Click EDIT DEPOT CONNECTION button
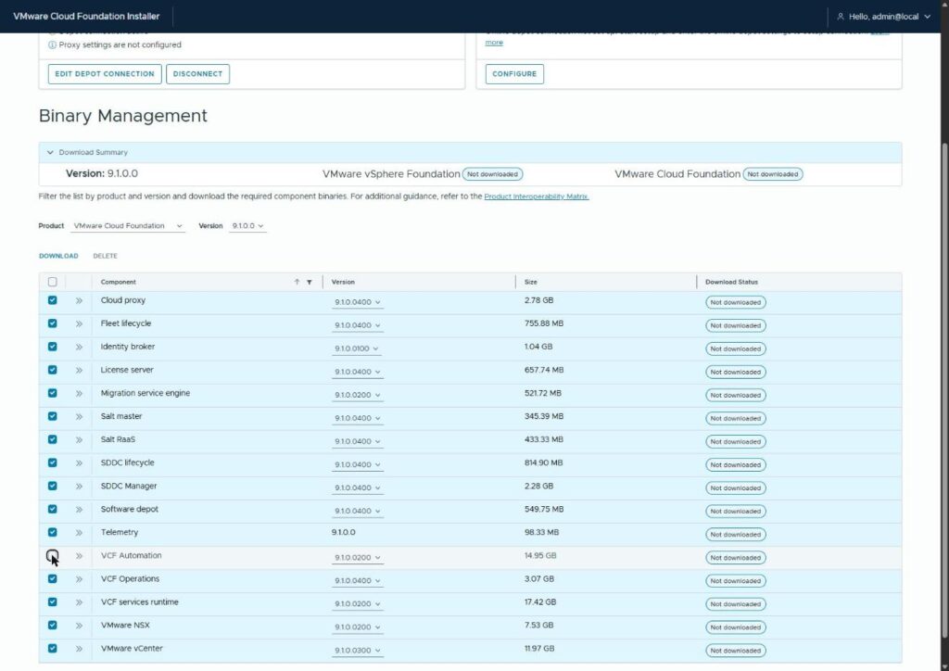 (x=105, y=74)
